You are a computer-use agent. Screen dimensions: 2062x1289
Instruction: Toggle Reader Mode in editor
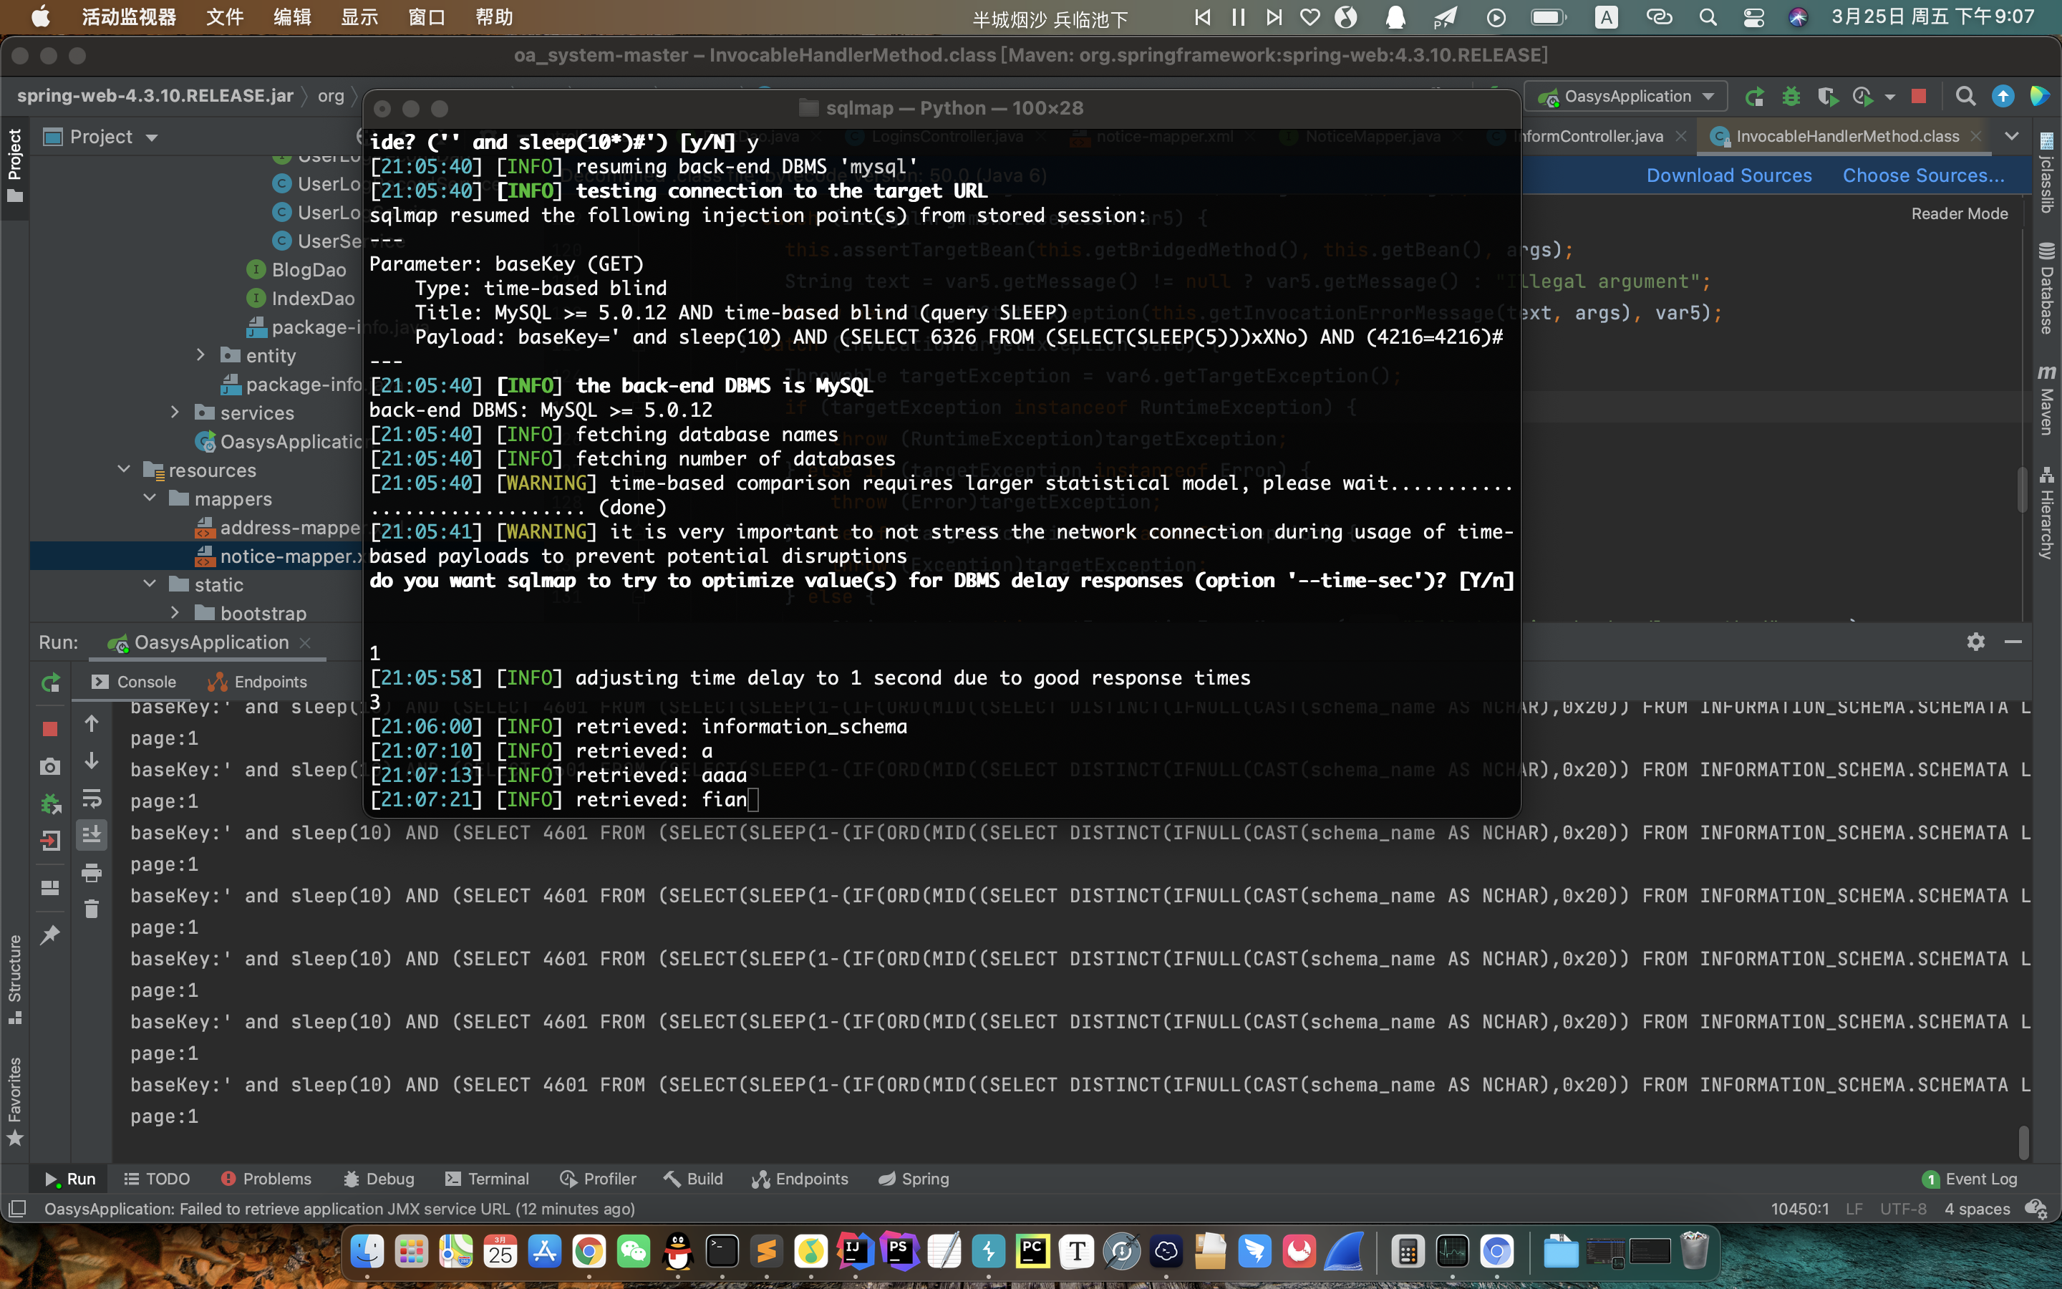point(1959,214)
